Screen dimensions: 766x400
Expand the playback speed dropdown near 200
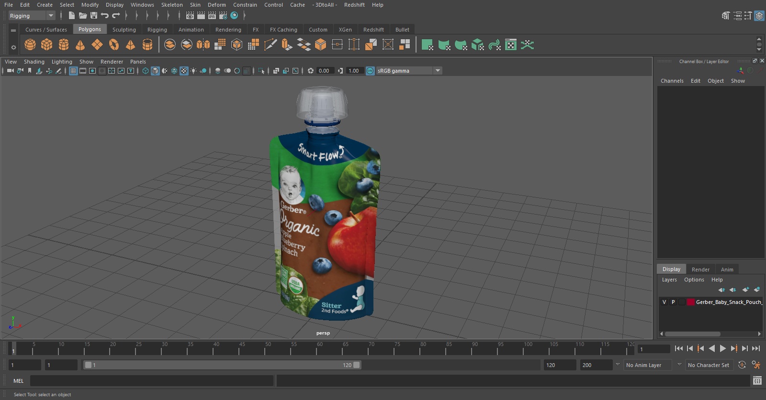pos(618,365)
